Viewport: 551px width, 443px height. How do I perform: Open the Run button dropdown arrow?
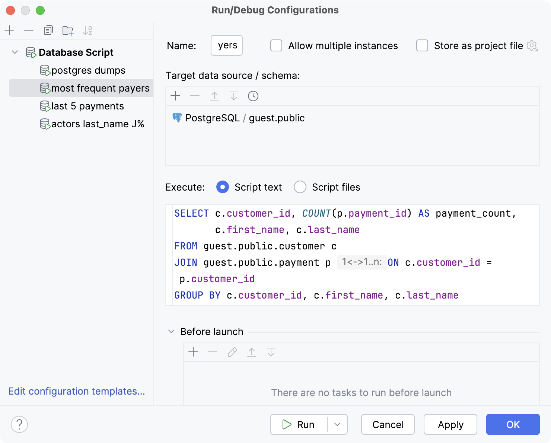click(337, 424)
